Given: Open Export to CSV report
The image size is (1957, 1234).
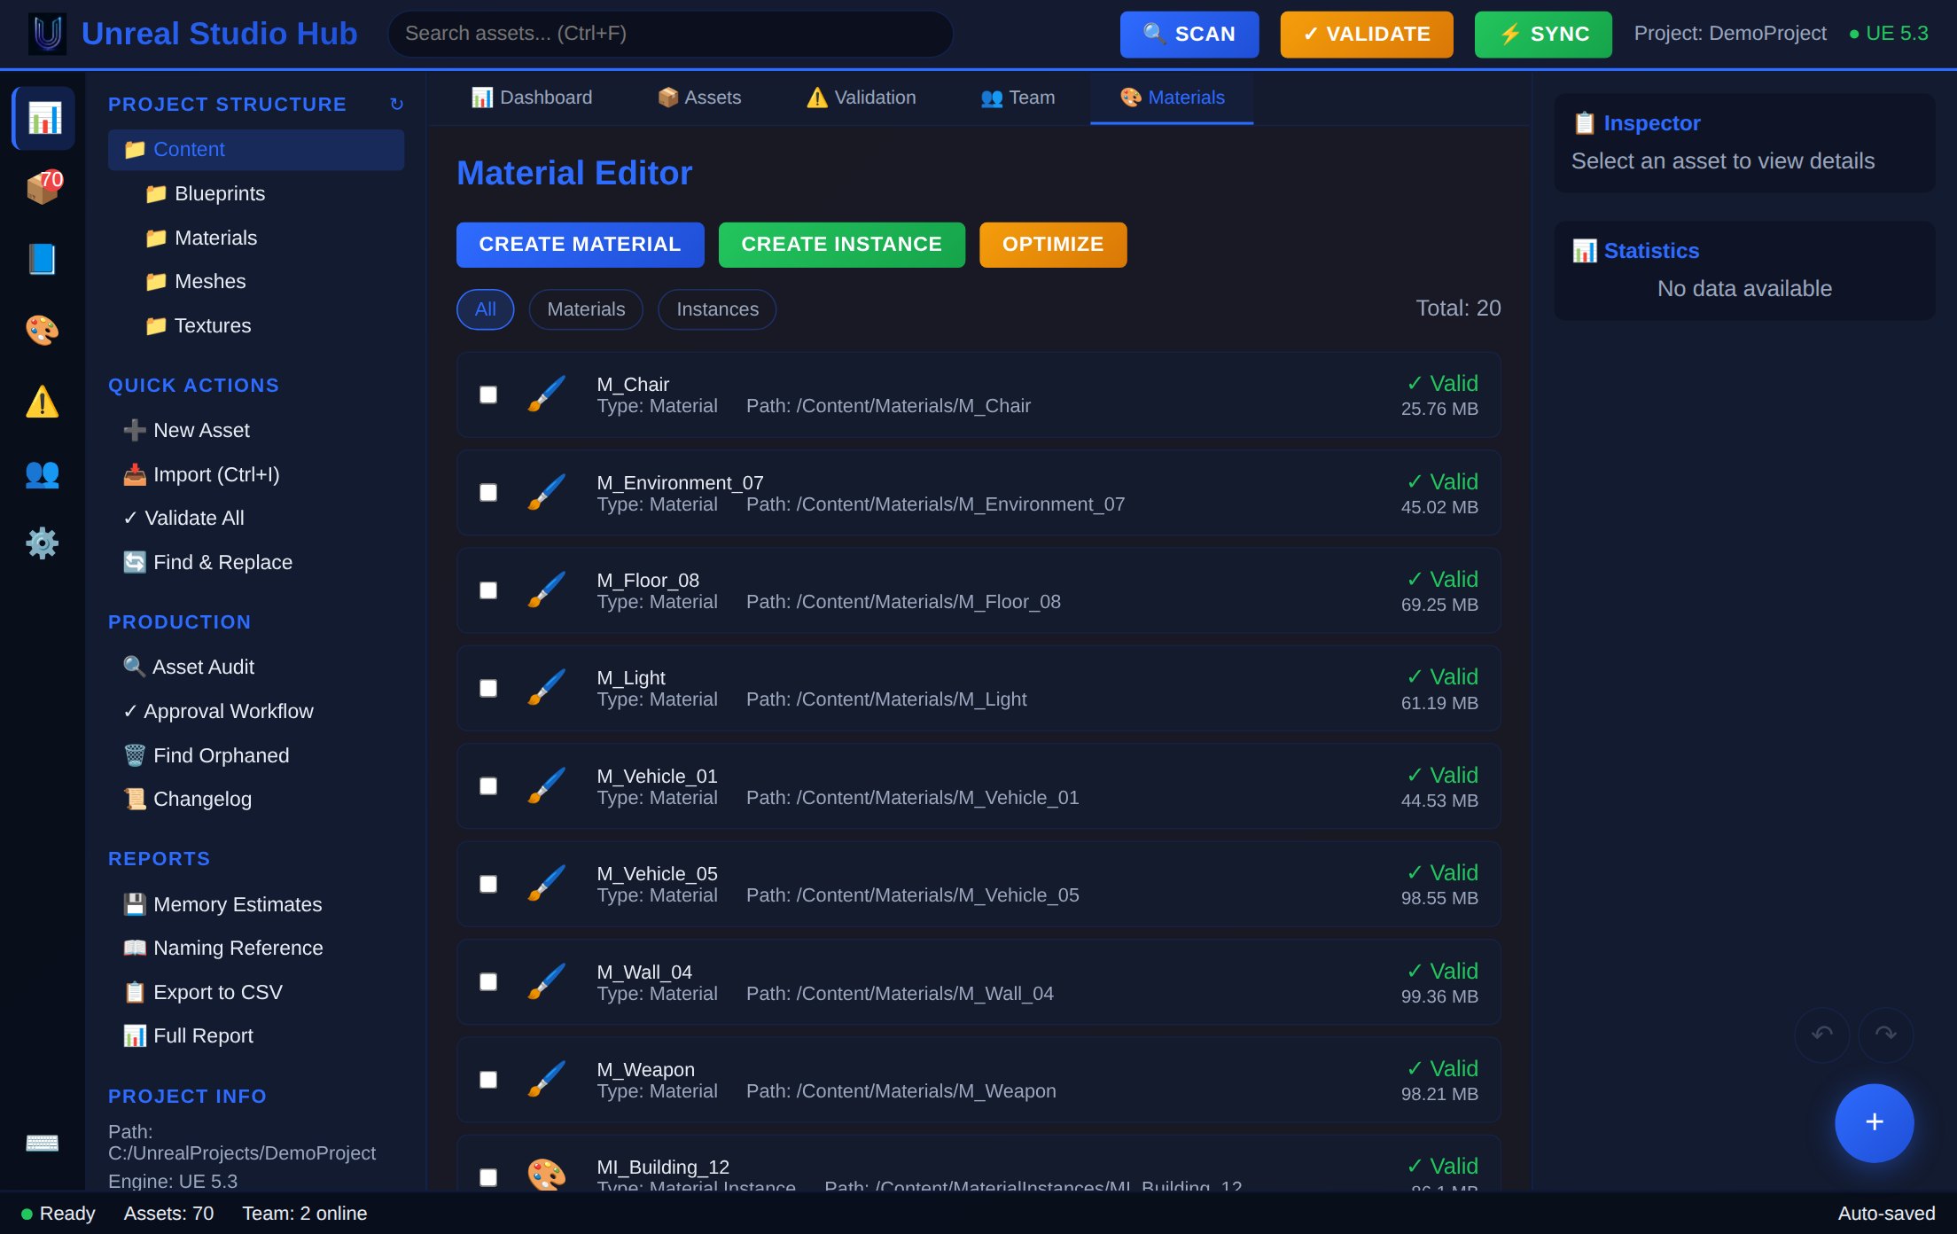Looking at the screenshot, I should 256,992.
